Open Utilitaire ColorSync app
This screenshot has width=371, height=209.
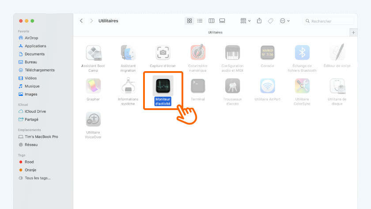tap(302, 86)
